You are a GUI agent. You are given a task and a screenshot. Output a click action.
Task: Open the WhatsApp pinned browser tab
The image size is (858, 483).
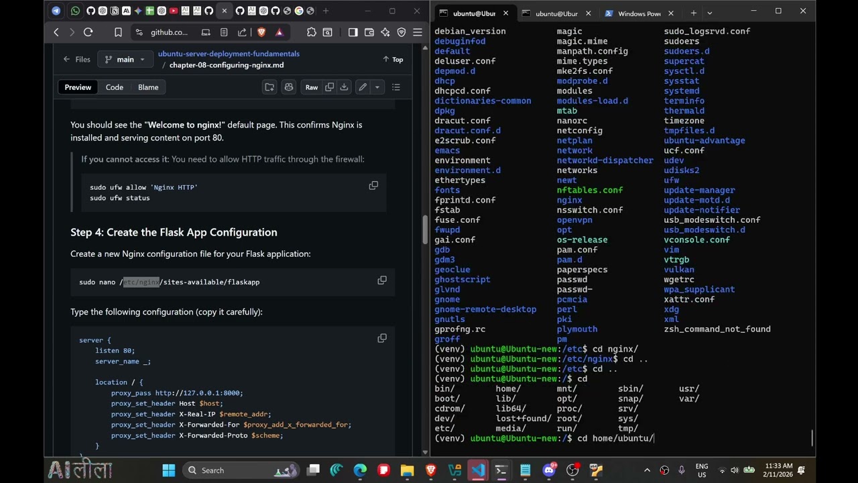[75, 11]
